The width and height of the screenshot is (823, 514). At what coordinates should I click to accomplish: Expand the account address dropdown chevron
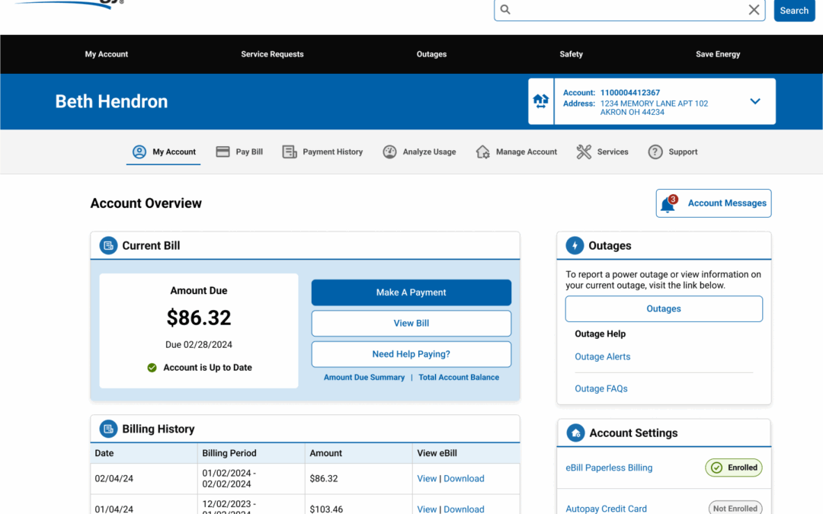[755, 101]
